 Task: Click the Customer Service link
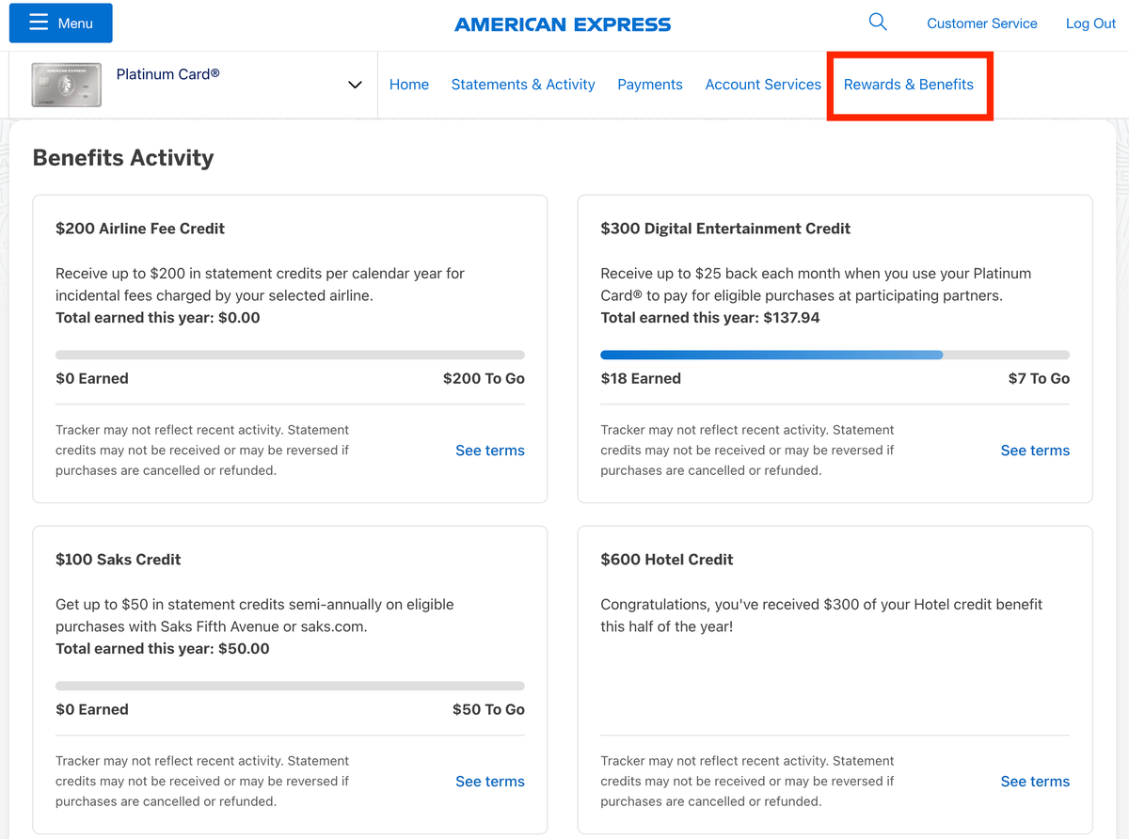(981, 24)
